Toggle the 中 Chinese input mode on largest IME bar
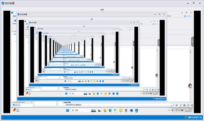The width and height of the screenshot is (204, 121). pos(177,105)
